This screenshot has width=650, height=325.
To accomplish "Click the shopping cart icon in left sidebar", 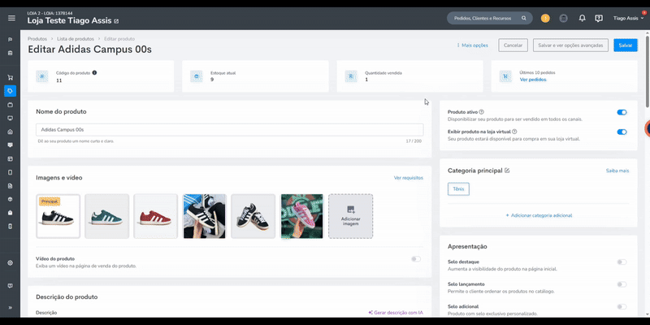I will [x=10, y=77].
